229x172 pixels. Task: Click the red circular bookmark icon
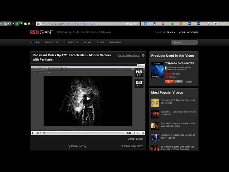163,23
